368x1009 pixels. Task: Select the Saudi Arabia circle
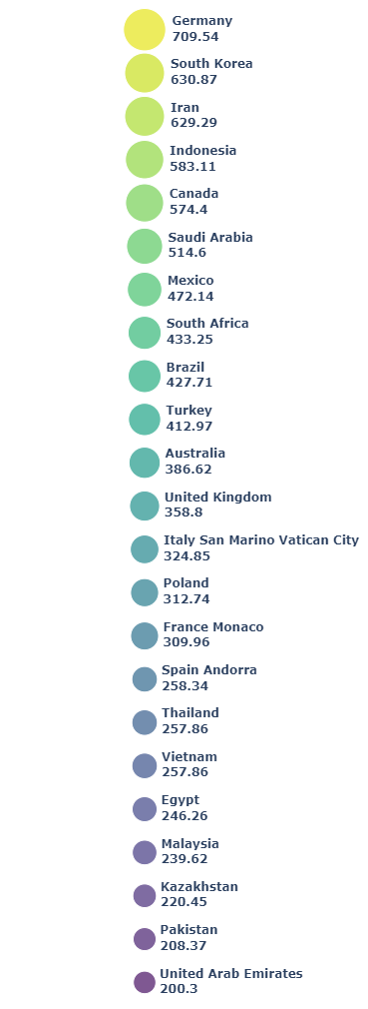coord(145,246)
